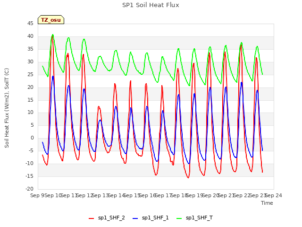The image size is (302, 227).
Task: Click the 10 y-axis tick label
Action: tap(30, 113)
